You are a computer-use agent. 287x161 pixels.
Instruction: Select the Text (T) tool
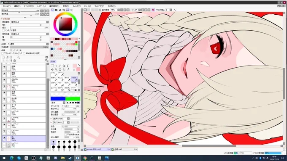[x=68, y=66]
